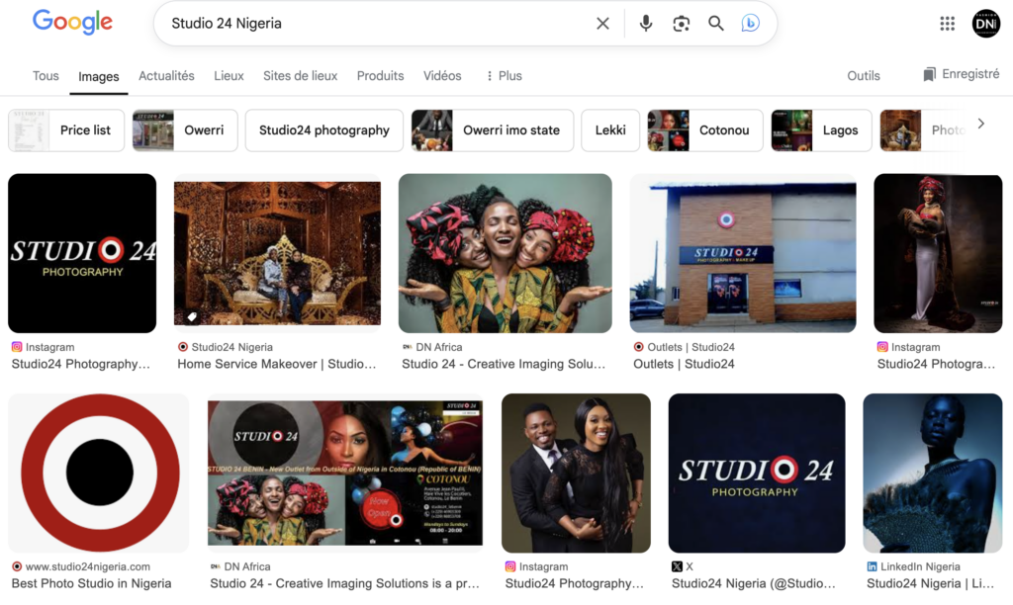Click the LinkedIn Nigeria source icon
The width and height of the screenshot is (1013, 605).
(872, 566)
